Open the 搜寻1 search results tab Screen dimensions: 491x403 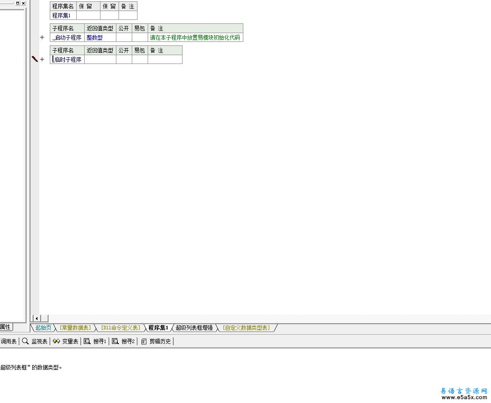95,341
